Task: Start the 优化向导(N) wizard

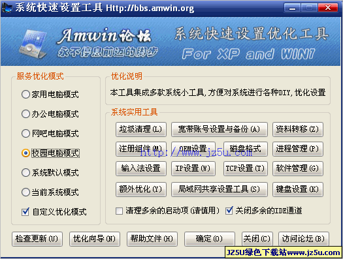Action: point(95,239)
